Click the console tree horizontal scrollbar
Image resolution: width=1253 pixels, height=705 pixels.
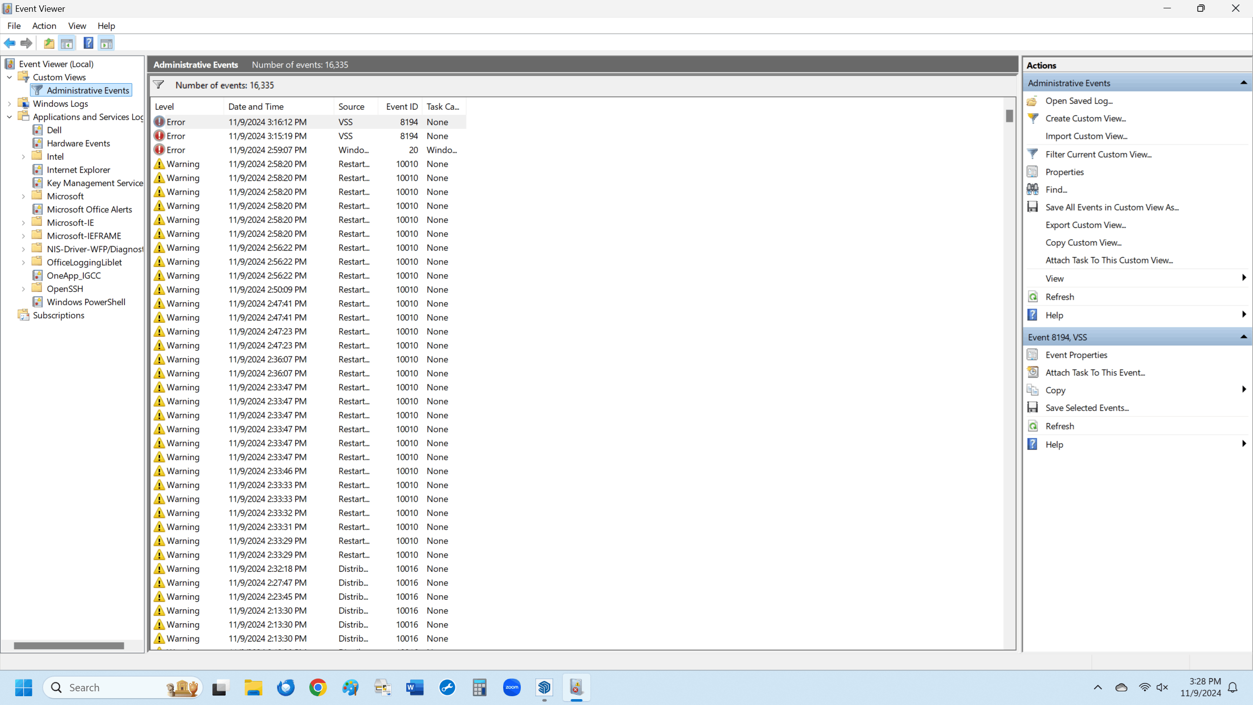pos(69,646)
